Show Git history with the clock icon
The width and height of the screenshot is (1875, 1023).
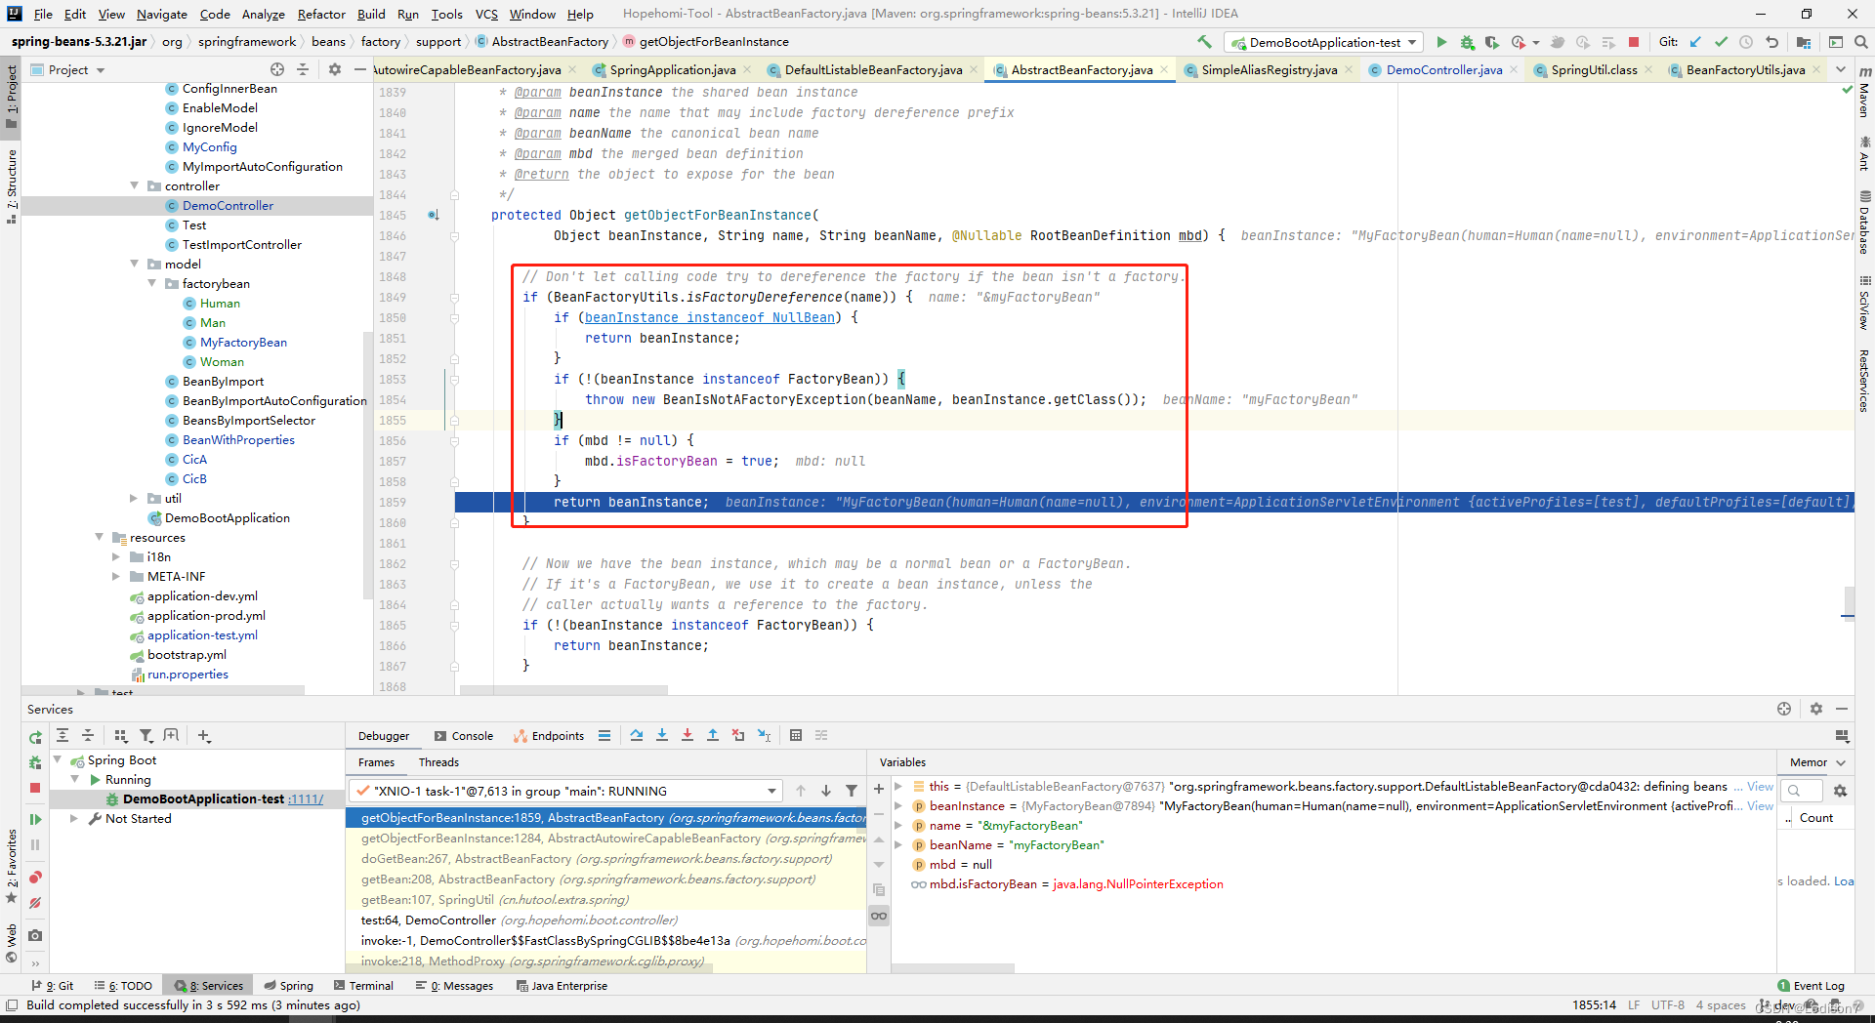1746,42
